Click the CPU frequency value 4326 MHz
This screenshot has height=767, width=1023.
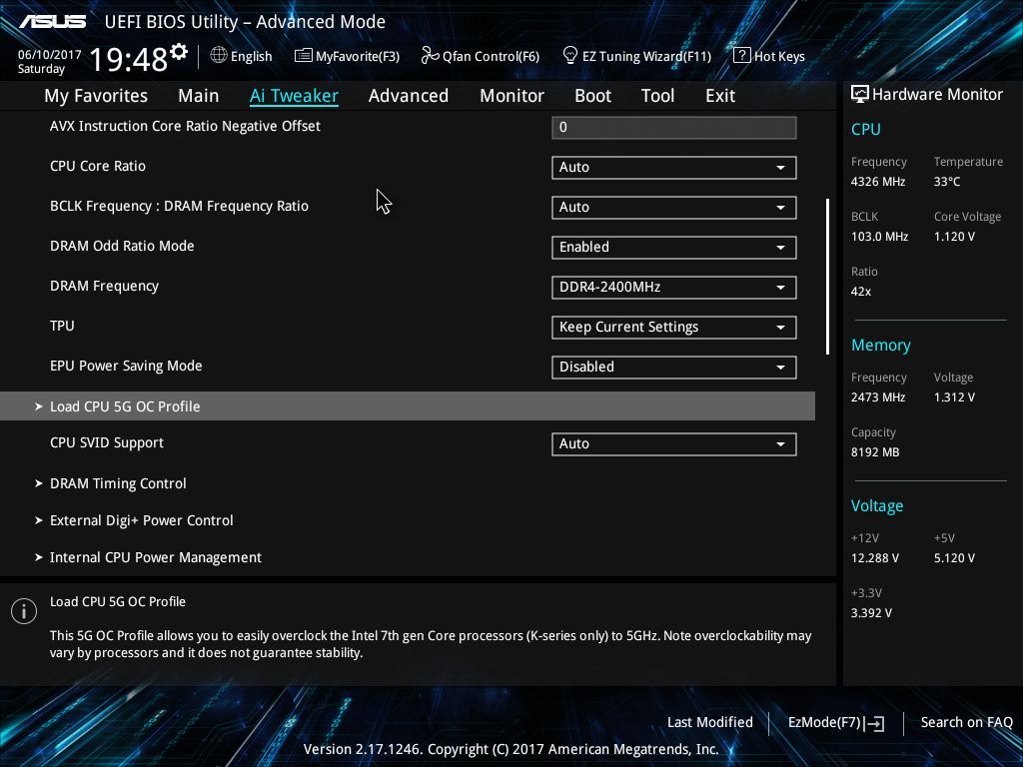tap(877, 182)
